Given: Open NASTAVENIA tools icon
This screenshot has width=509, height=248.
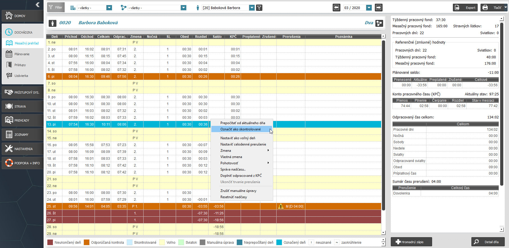Looking at the screenshot, I should pos(9,149).
